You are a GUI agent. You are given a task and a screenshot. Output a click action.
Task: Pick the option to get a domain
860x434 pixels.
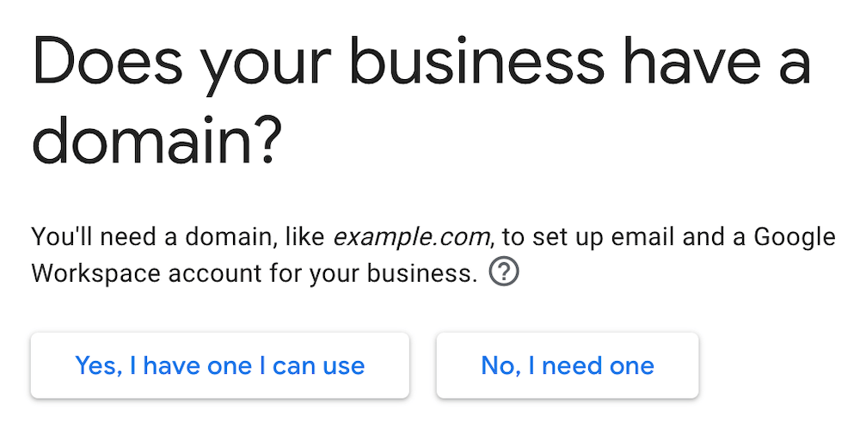click(568, 365)
